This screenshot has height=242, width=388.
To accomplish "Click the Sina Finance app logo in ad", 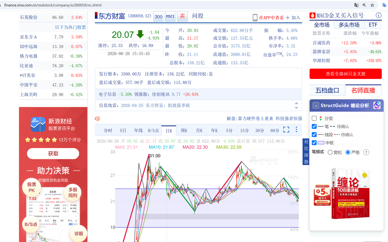I will click(38, 124).
